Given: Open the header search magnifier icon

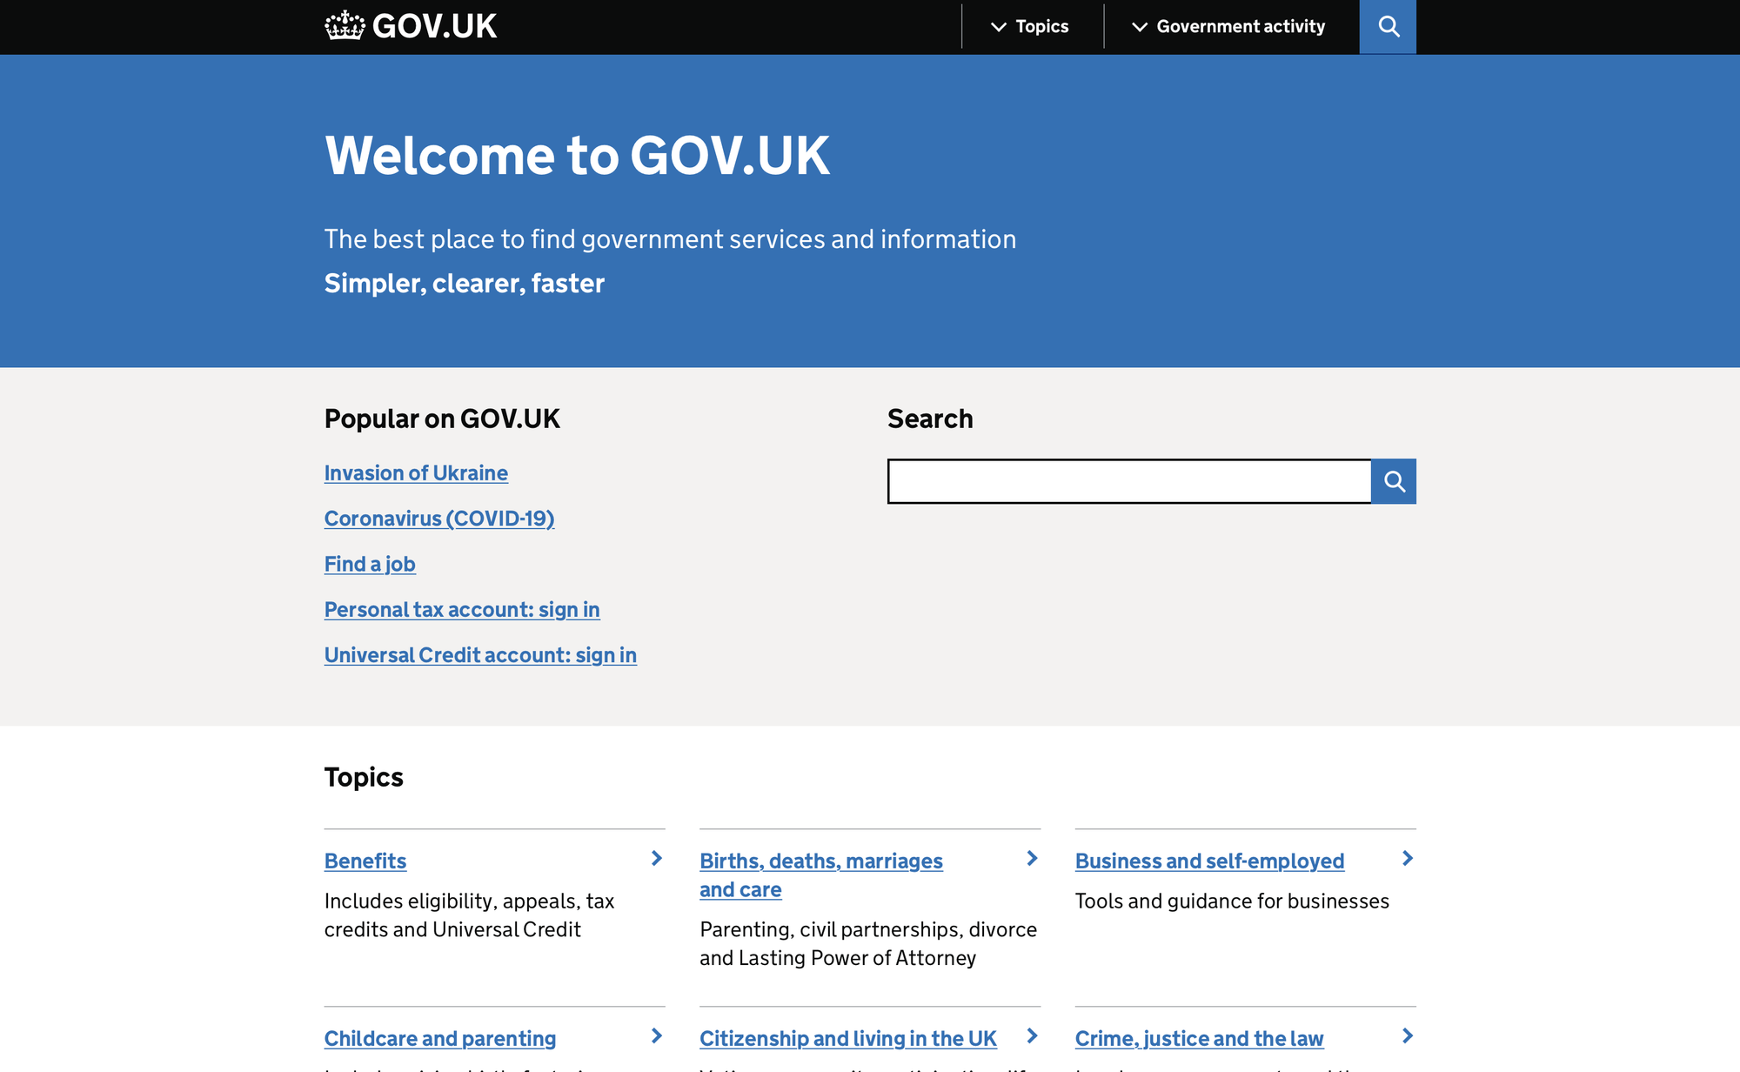Looking at the screenshot, I should [x=1388, y=27].
